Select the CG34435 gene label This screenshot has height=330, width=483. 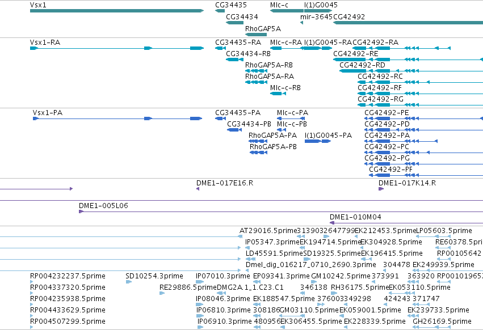[x=231, y=5]
